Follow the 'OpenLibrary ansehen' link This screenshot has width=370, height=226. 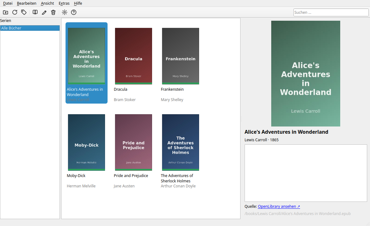pyautogui.click(x=279, y=207)
